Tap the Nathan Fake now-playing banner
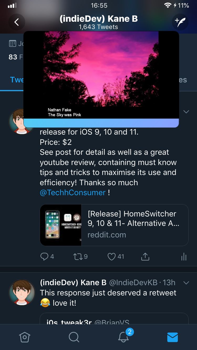 101,75
